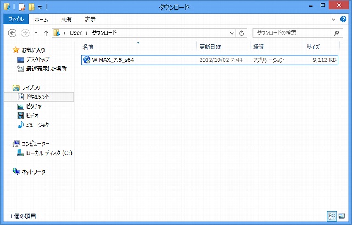The image size is (352, 225).
Task: Select お気に入り in the navigation pane
Action: click(x=33, y=50)
